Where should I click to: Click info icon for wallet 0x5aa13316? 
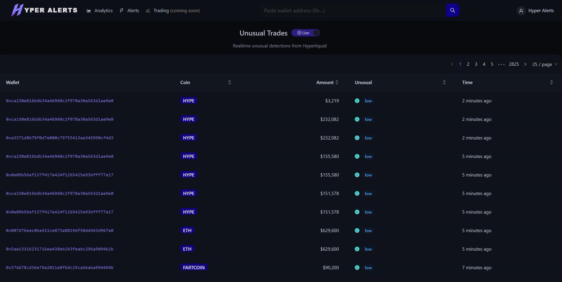357,249
